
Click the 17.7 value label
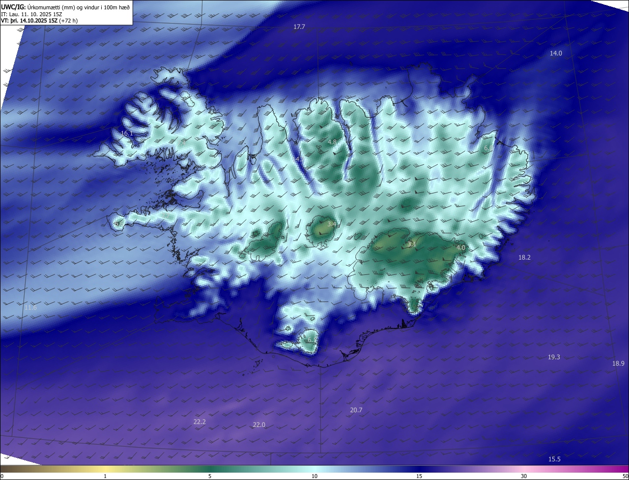click(x=299, y=27)
